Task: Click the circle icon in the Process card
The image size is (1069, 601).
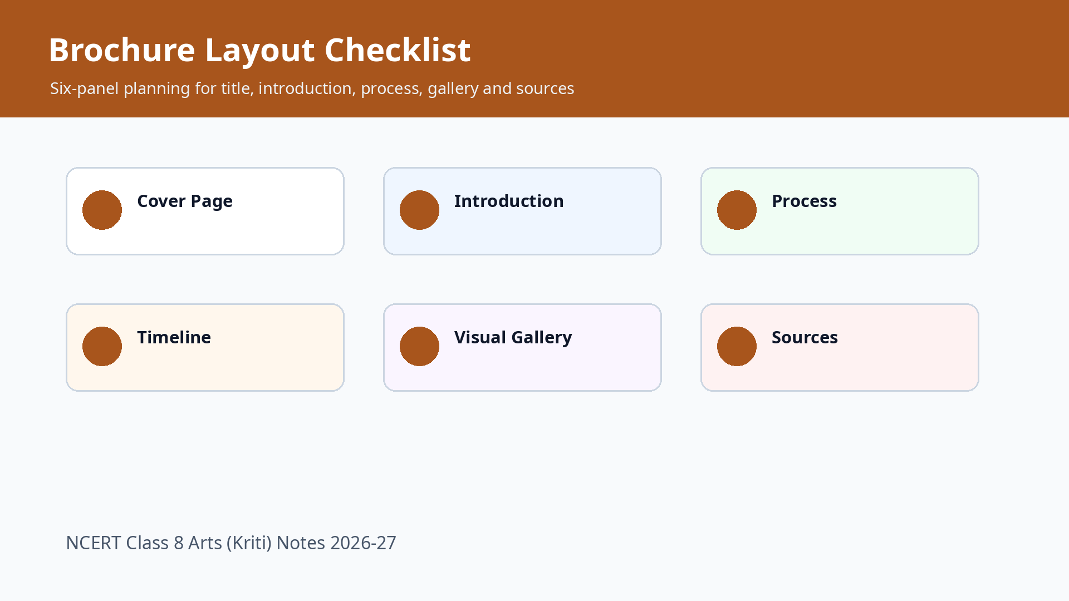Action: (737, 210)
